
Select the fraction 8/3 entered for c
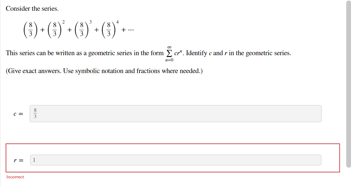click(x=35, y=114)
